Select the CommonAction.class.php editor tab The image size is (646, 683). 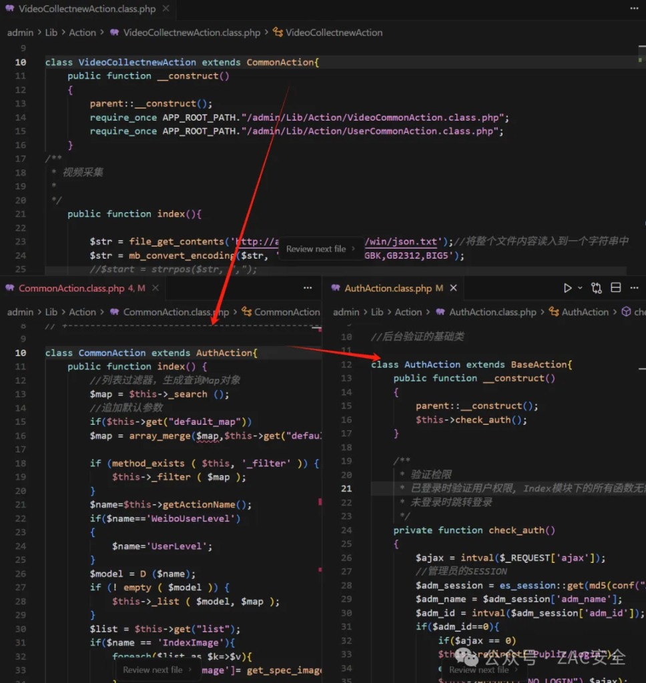(71, 288)
